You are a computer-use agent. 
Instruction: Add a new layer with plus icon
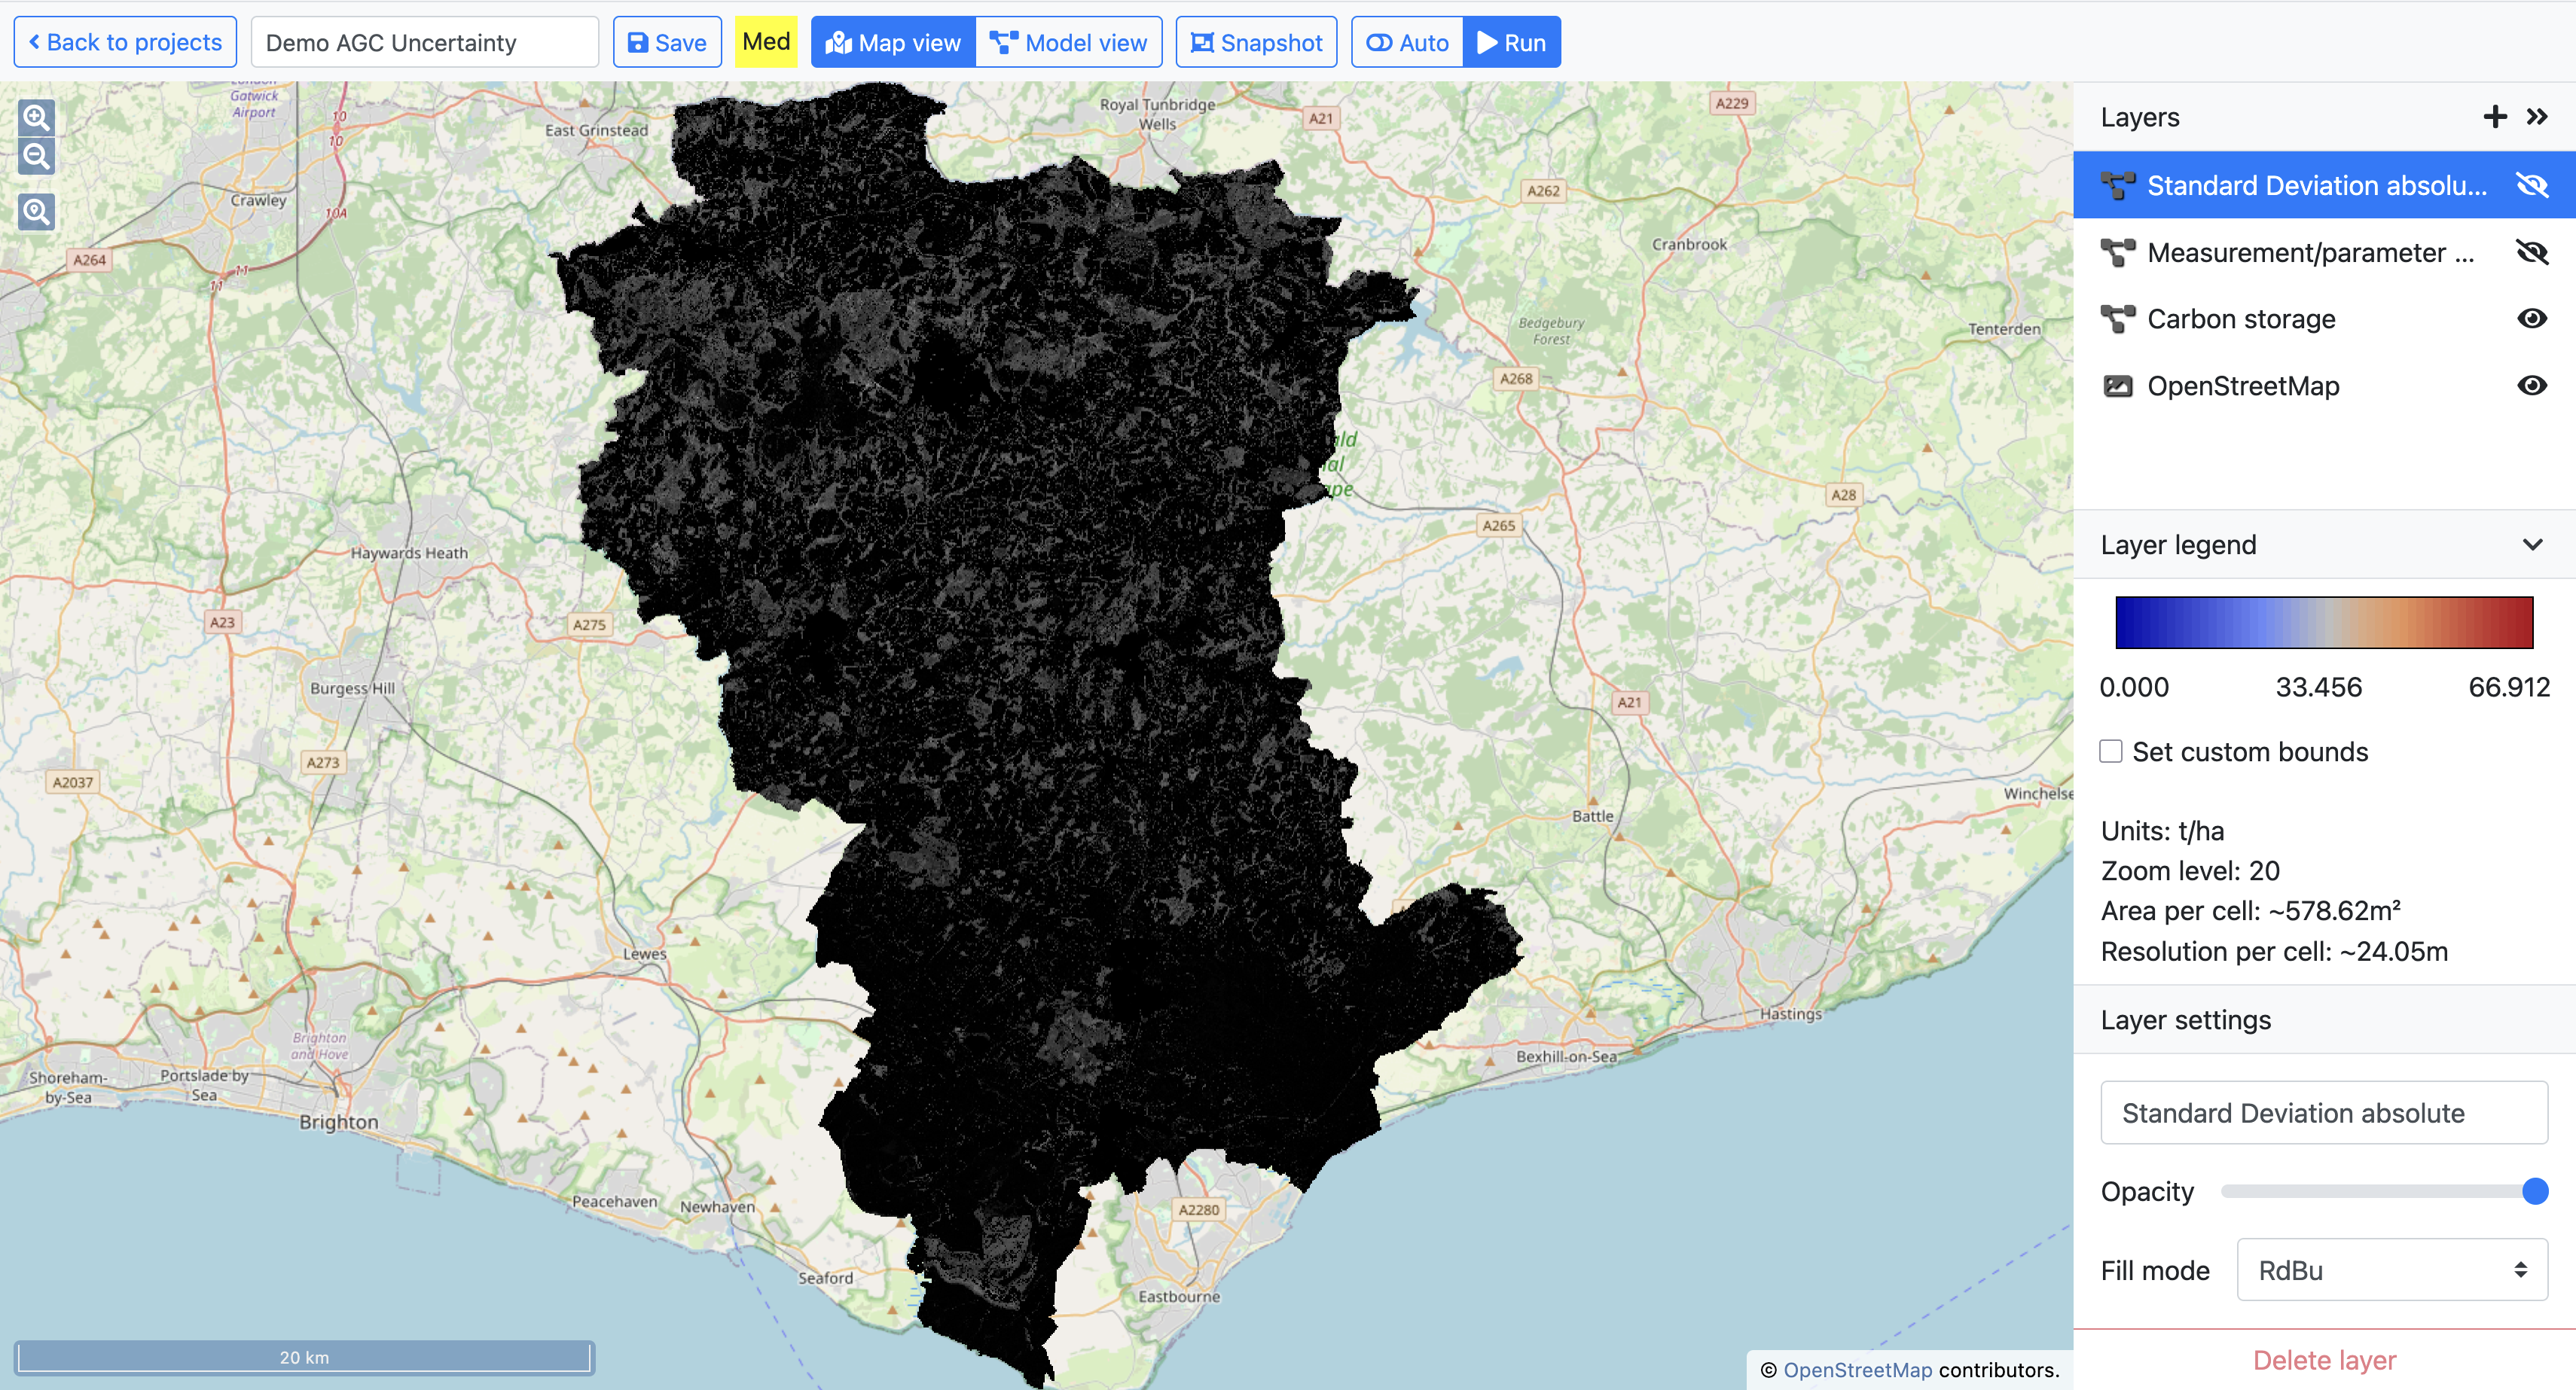coord(2494,117)
